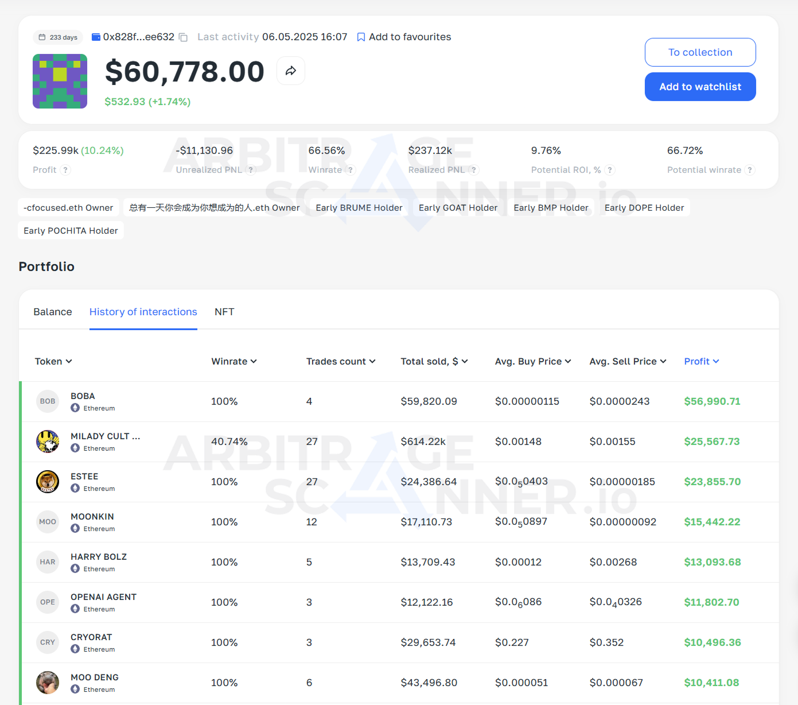Open the Potential winrate help icon
The width and height of the screenshot is (798, 705).
(x=750, y=170)
